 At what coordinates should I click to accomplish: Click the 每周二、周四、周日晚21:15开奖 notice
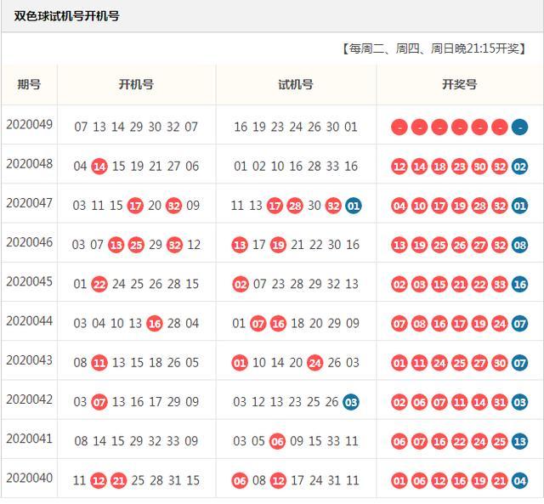pos(434,48)
